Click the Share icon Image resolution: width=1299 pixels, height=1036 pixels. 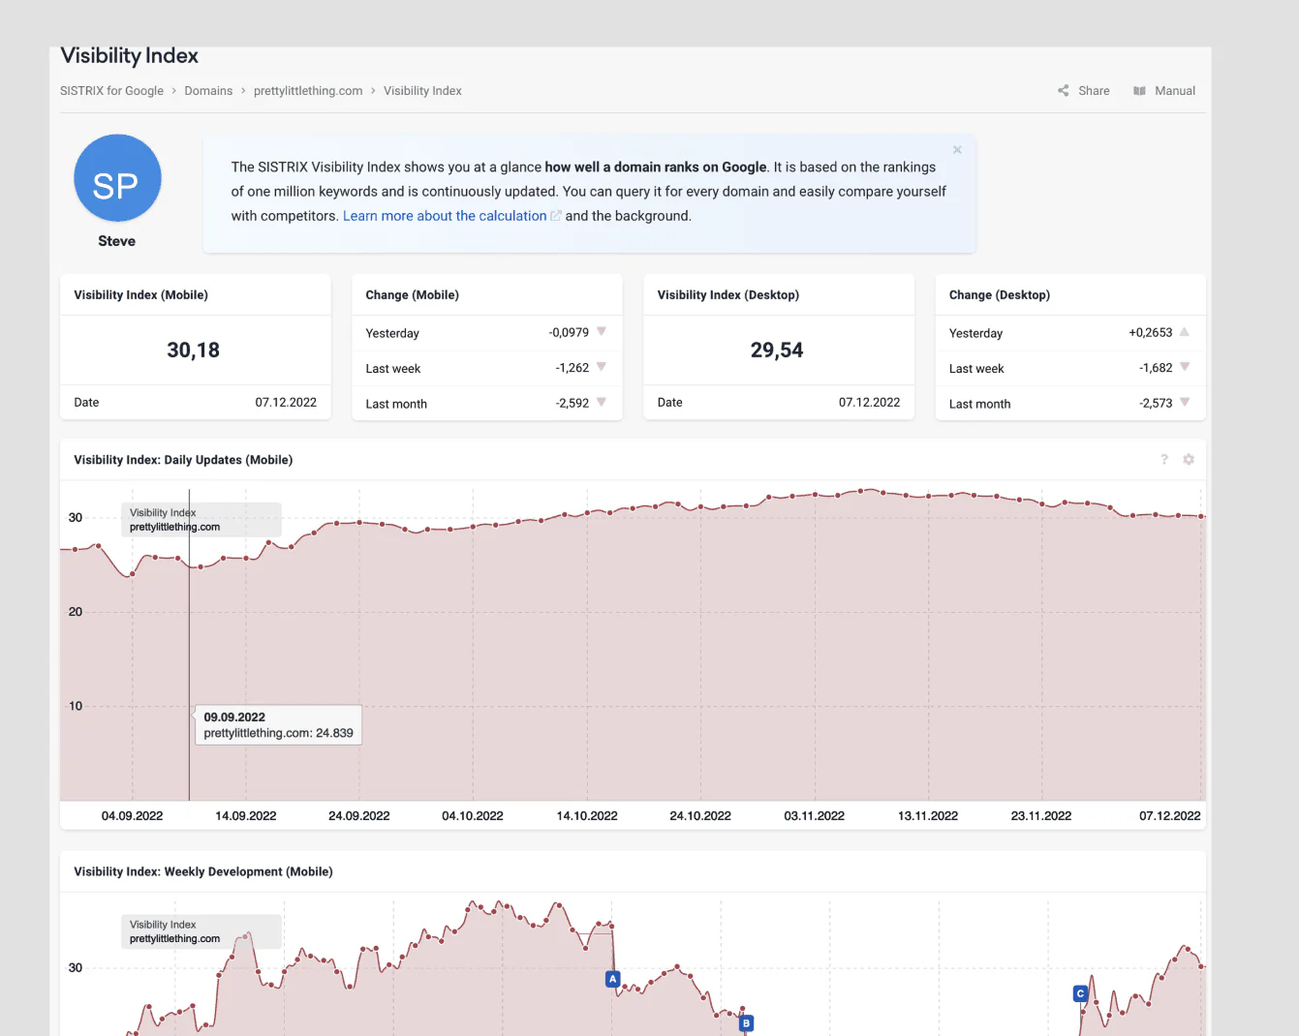(1063, 90)
